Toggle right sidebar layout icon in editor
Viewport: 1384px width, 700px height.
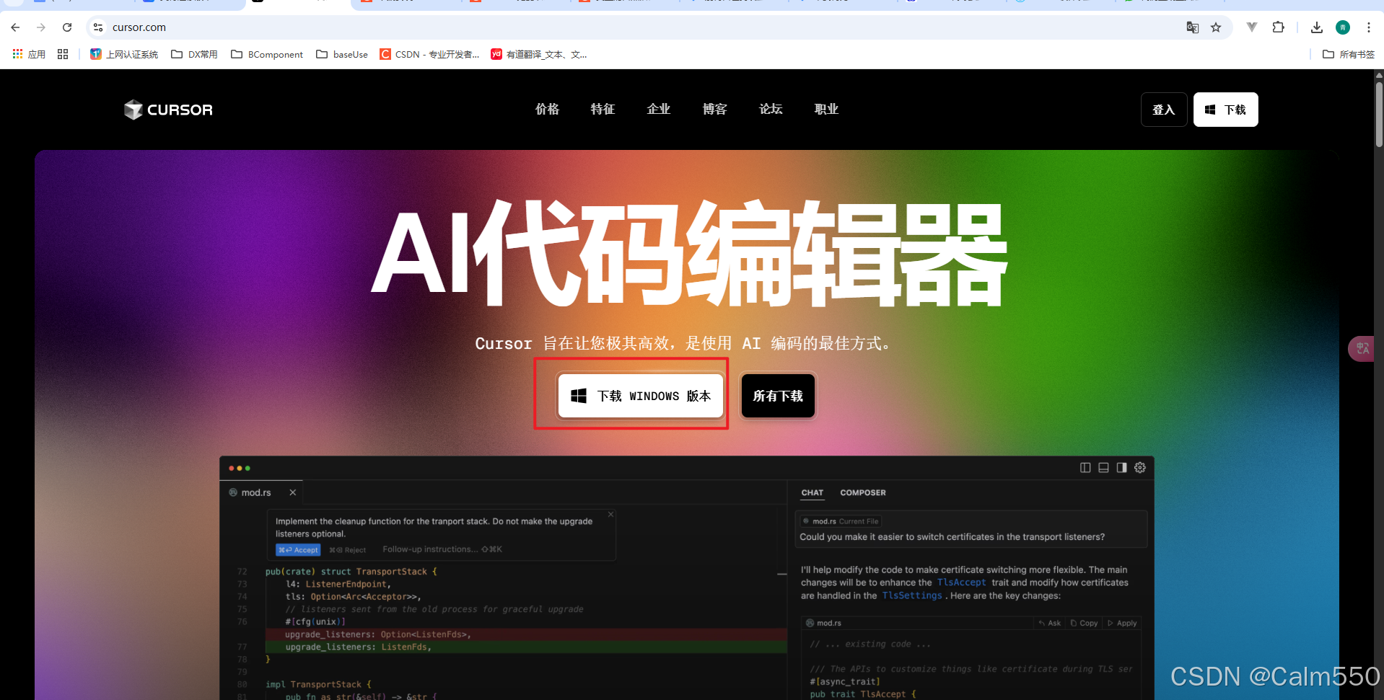click(x=1121, y=468)
